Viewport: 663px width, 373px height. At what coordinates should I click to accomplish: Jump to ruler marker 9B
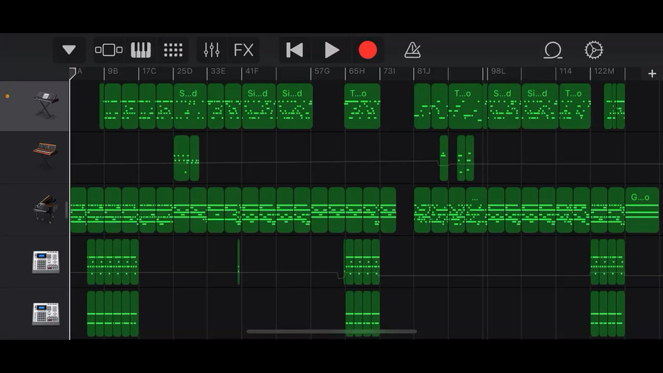tap(113, 71)
